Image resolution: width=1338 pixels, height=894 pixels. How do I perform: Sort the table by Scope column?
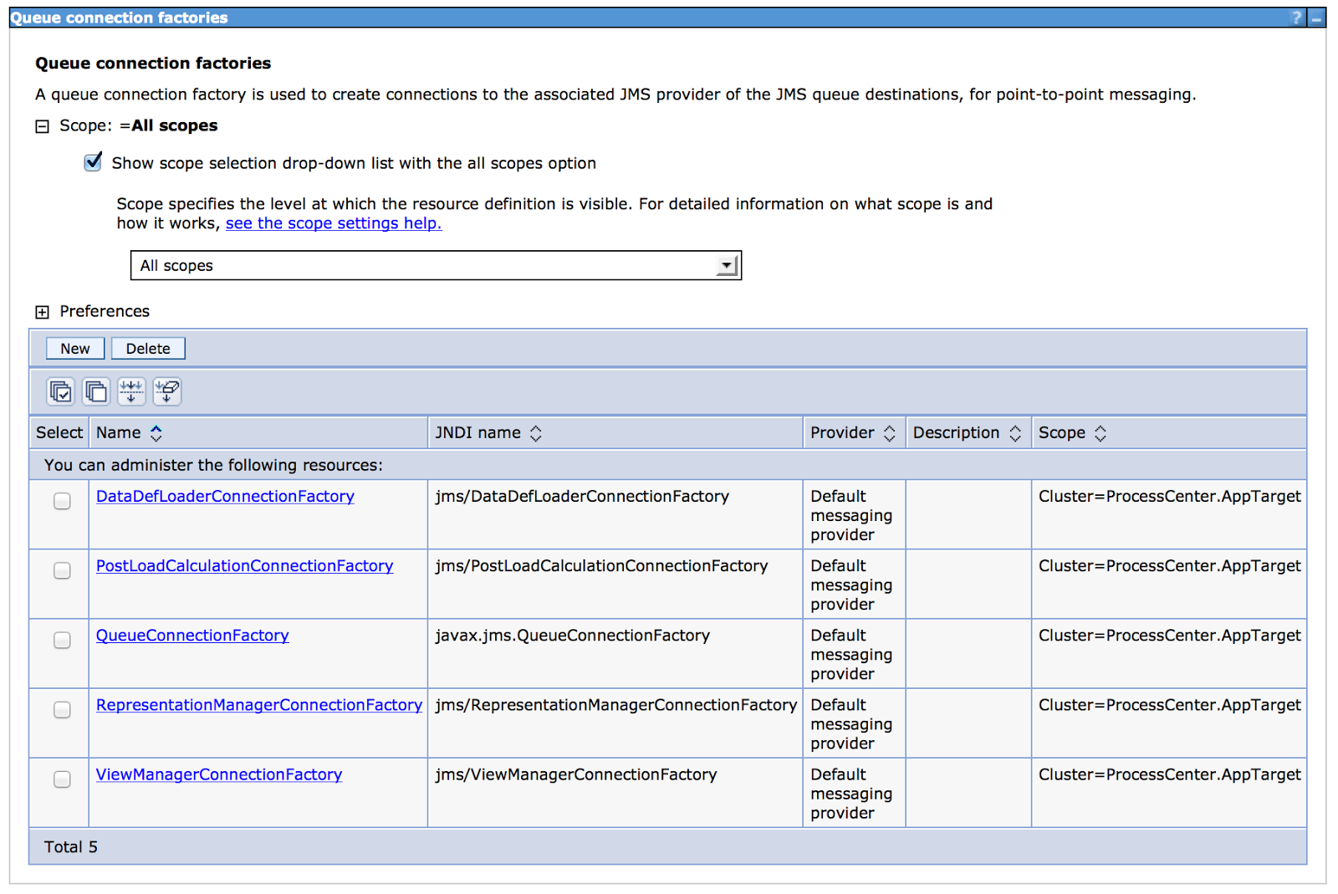1100,432
